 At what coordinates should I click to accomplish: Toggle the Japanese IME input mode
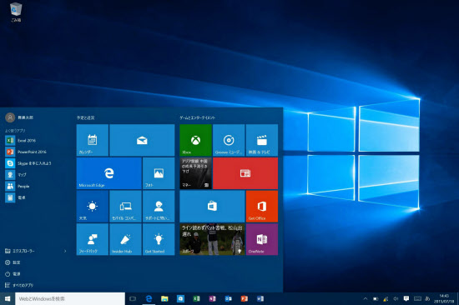[x=427, y=298]
